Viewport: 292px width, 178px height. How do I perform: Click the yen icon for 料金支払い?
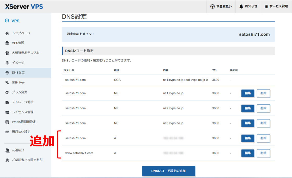pos(212,7)
